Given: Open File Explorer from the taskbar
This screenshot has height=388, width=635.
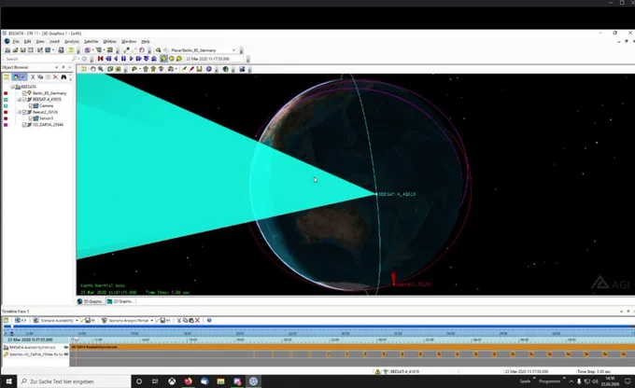Looking at the screenshot, I should click(220, 381).
